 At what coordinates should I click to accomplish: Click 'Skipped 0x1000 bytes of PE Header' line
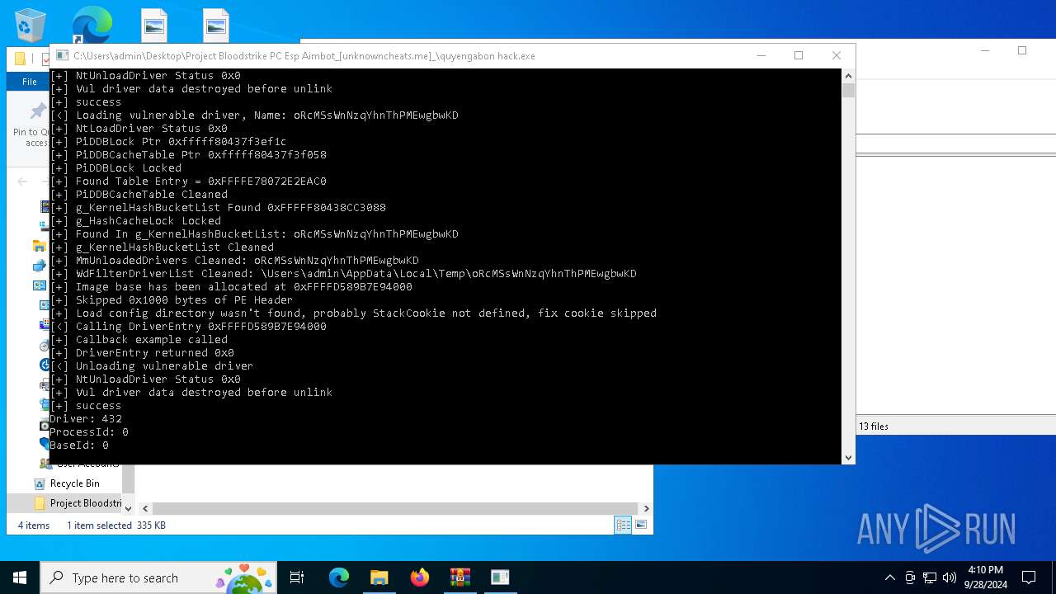184,300
